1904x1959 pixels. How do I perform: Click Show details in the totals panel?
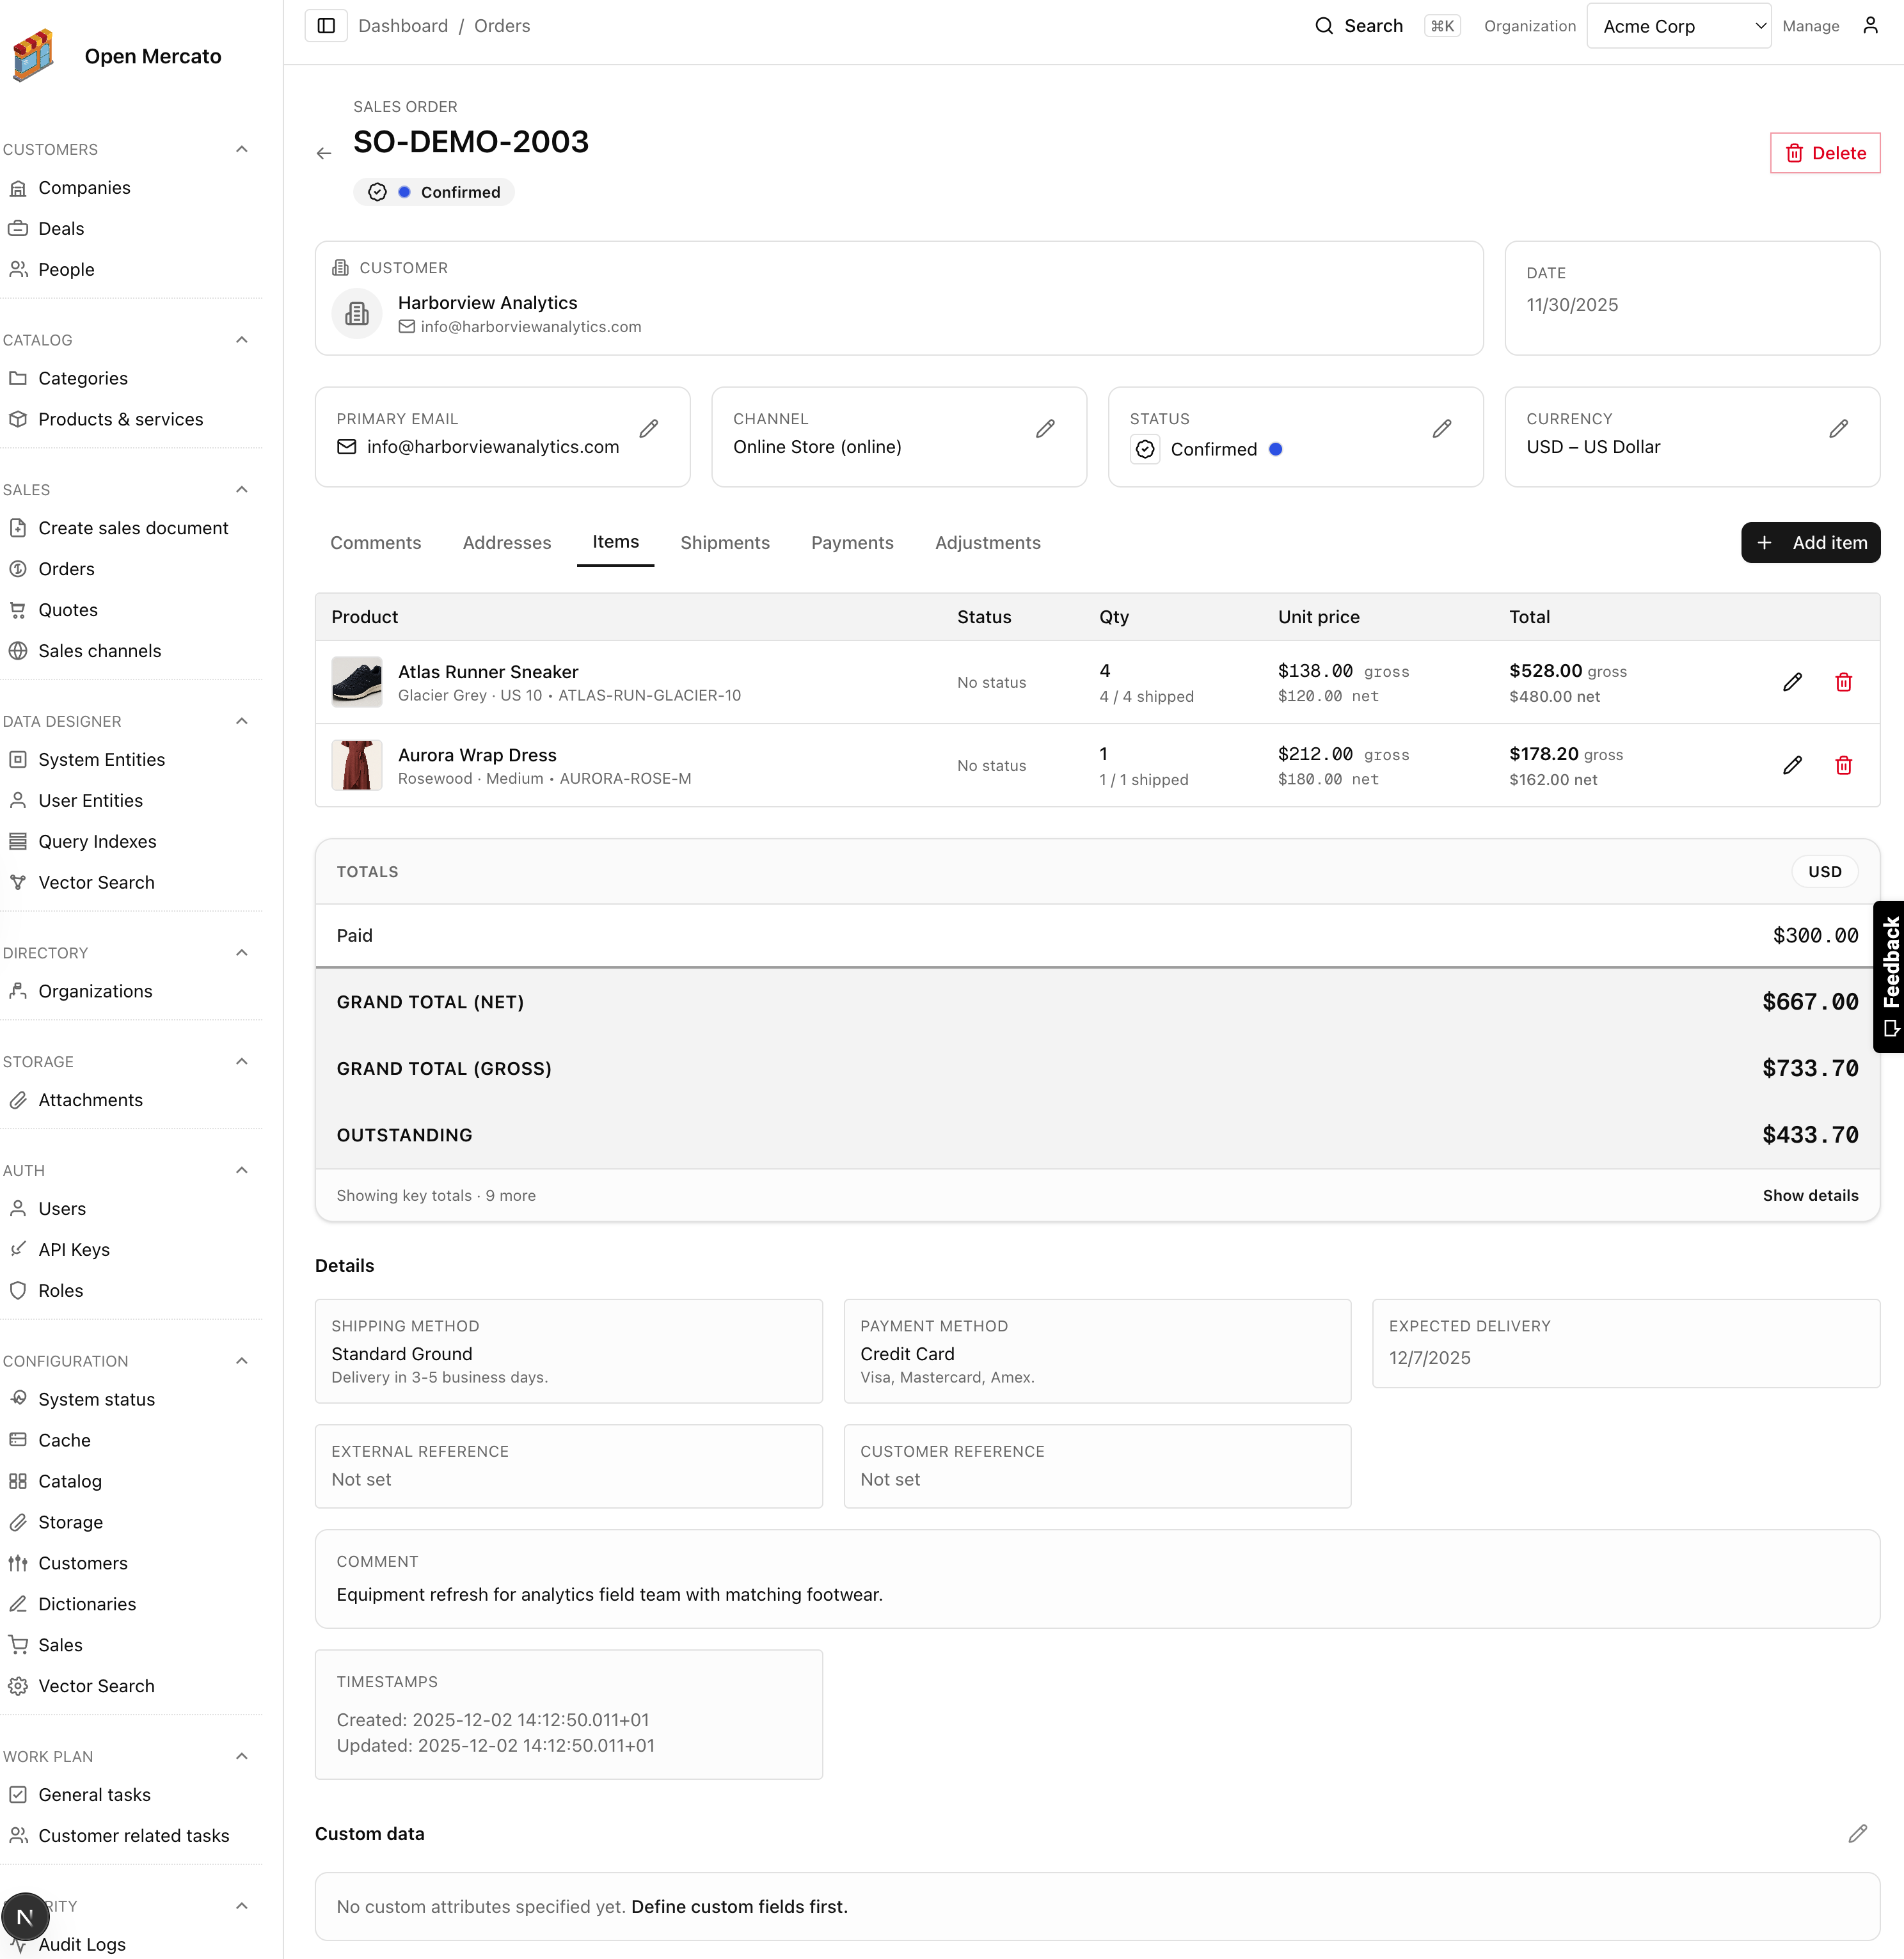[x=1810, y=1195]
